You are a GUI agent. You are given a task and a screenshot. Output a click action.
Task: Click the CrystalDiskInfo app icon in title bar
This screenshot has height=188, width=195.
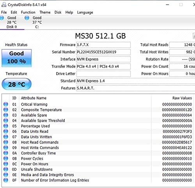point(4,5)
